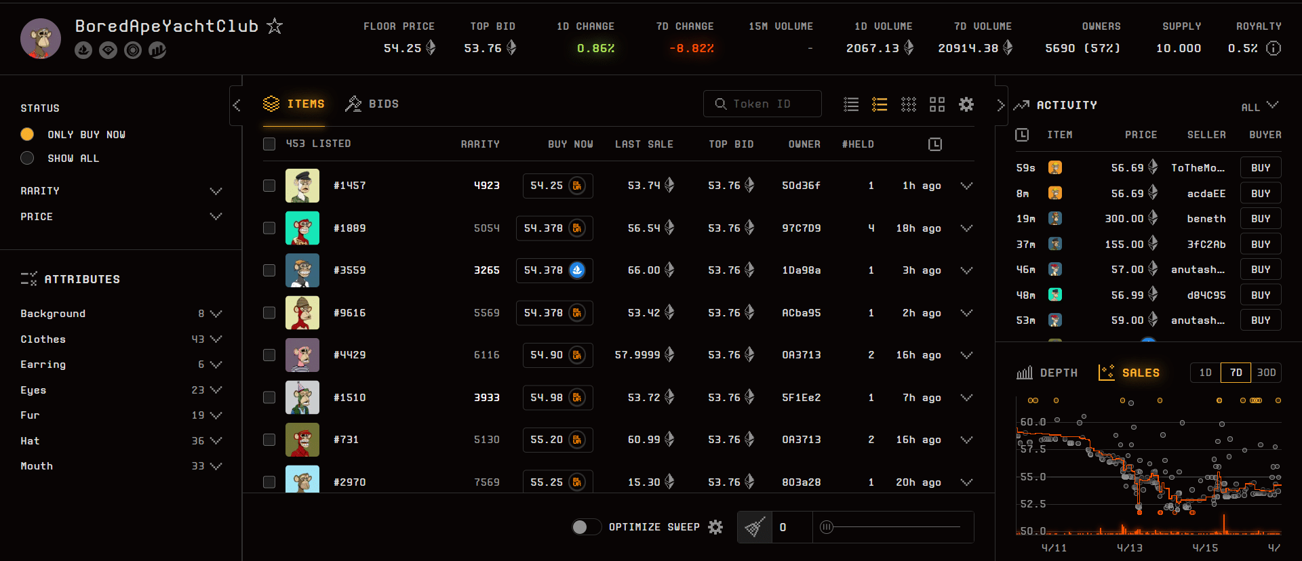Image resolution: width=1302 pixels, height=561 pixels.
Task: Switch to the Bids tab
Action: click(x=372, y=104)
